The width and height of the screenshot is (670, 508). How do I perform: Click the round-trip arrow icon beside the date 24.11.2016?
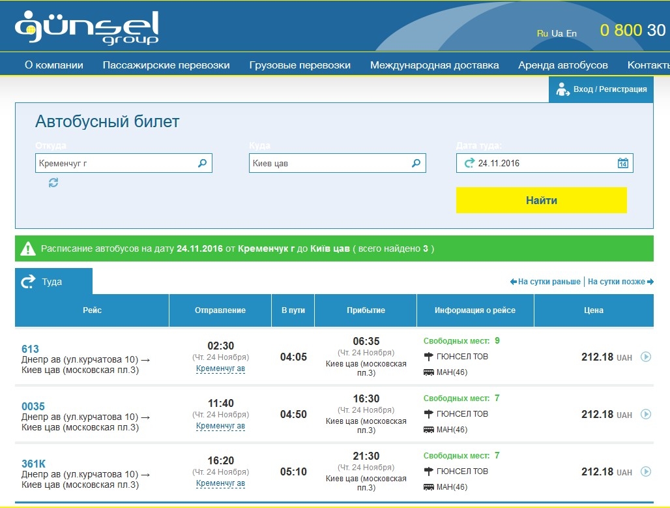point(469,163)
